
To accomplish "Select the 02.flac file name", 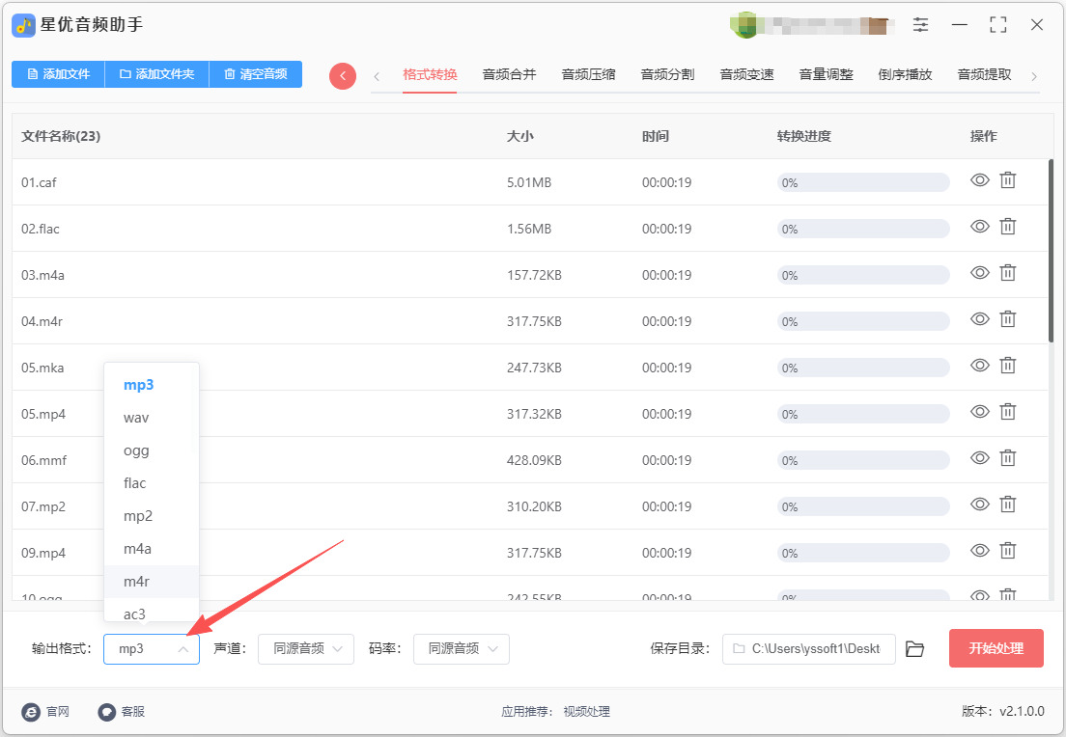I will [41, 229].
